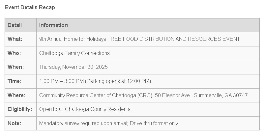Select the Information column header
Viewport: 264px width, 136px height.
pos(53,25)
